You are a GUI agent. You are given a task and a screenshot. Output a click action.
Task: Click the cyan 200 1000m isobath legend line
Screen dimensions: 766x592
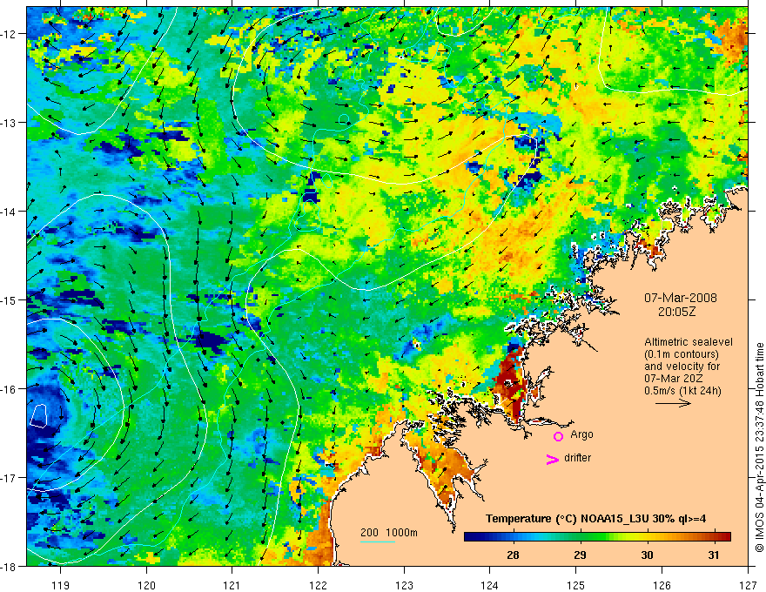[378, 542]
